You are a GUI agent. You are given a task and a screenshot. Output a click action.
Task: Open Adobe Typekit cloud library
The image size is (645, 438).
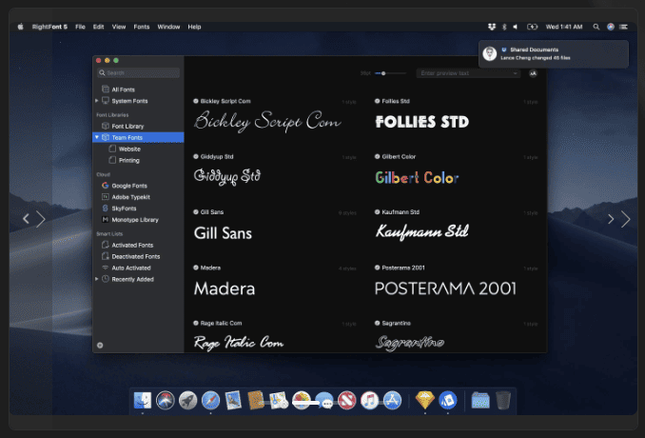coord(131,197)
